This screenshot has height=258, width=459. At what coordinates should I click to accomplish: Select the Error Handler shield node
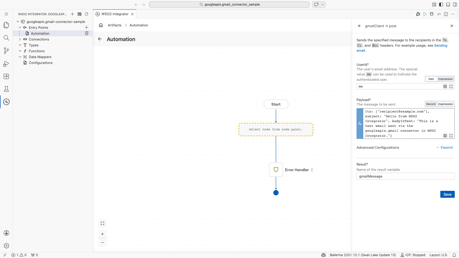[x=276, y=170]
